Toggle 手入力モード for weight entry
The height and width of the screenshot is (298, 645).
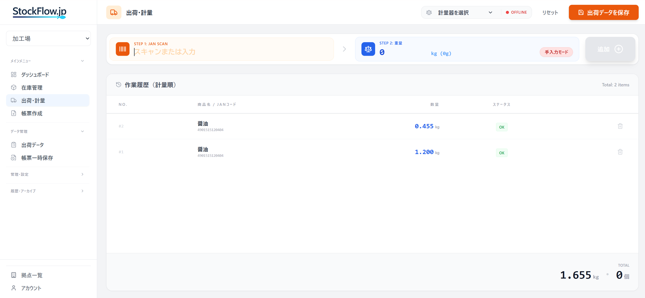(556, 52)
